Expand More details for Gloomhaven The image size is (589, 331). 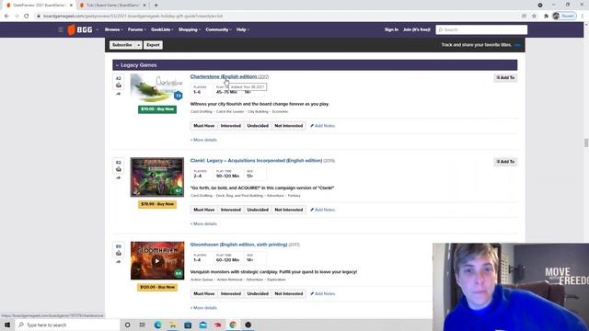click(203, 308)
